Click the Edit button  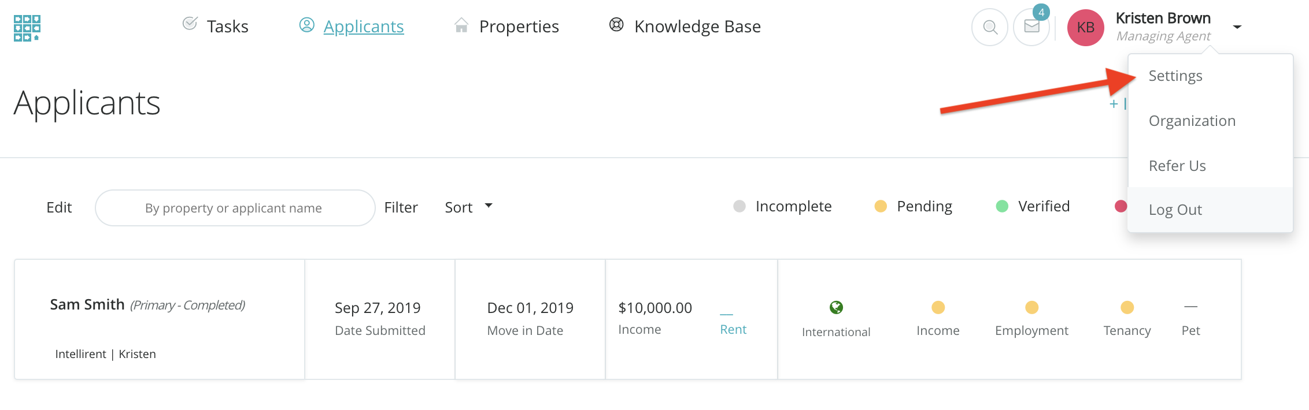coord(59,207)
